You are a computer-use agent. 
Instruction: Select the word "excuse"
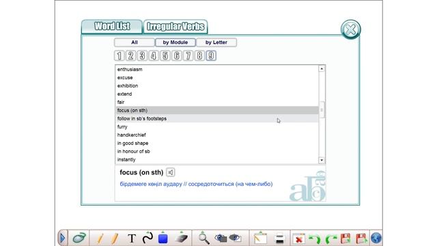(x=217, y=77)
